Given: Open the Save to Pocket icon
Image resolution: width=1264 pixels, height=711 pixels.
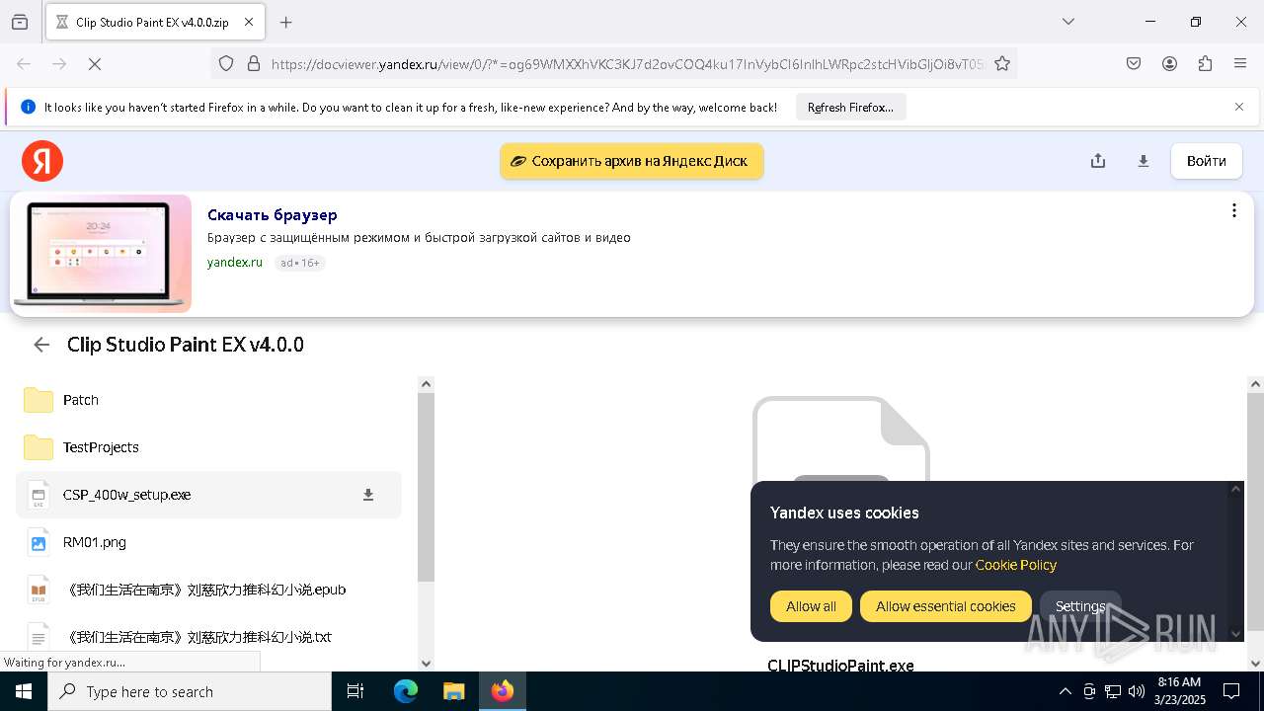Looking at the screenshot, I should pos(1134,64).
